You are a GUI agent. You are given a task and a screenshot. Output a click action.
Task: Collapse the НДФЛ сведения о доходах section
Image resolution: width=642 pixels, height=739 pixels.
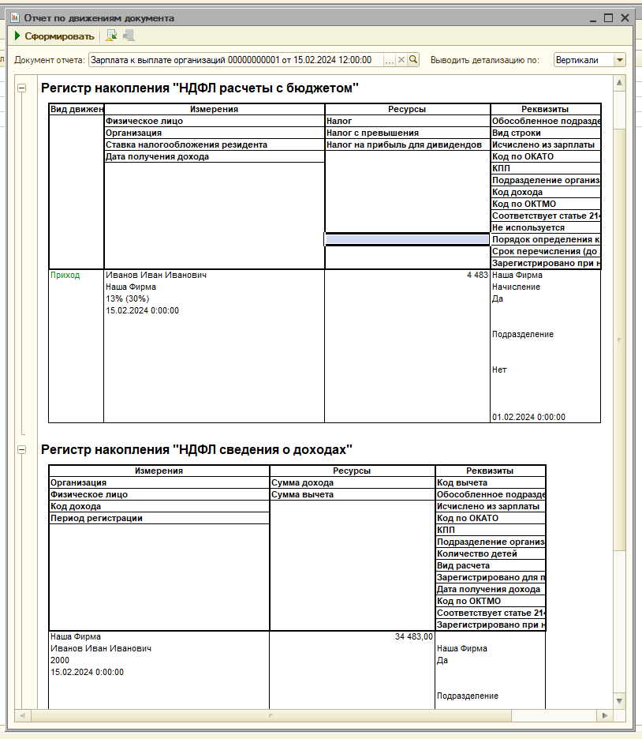point(22,449)
